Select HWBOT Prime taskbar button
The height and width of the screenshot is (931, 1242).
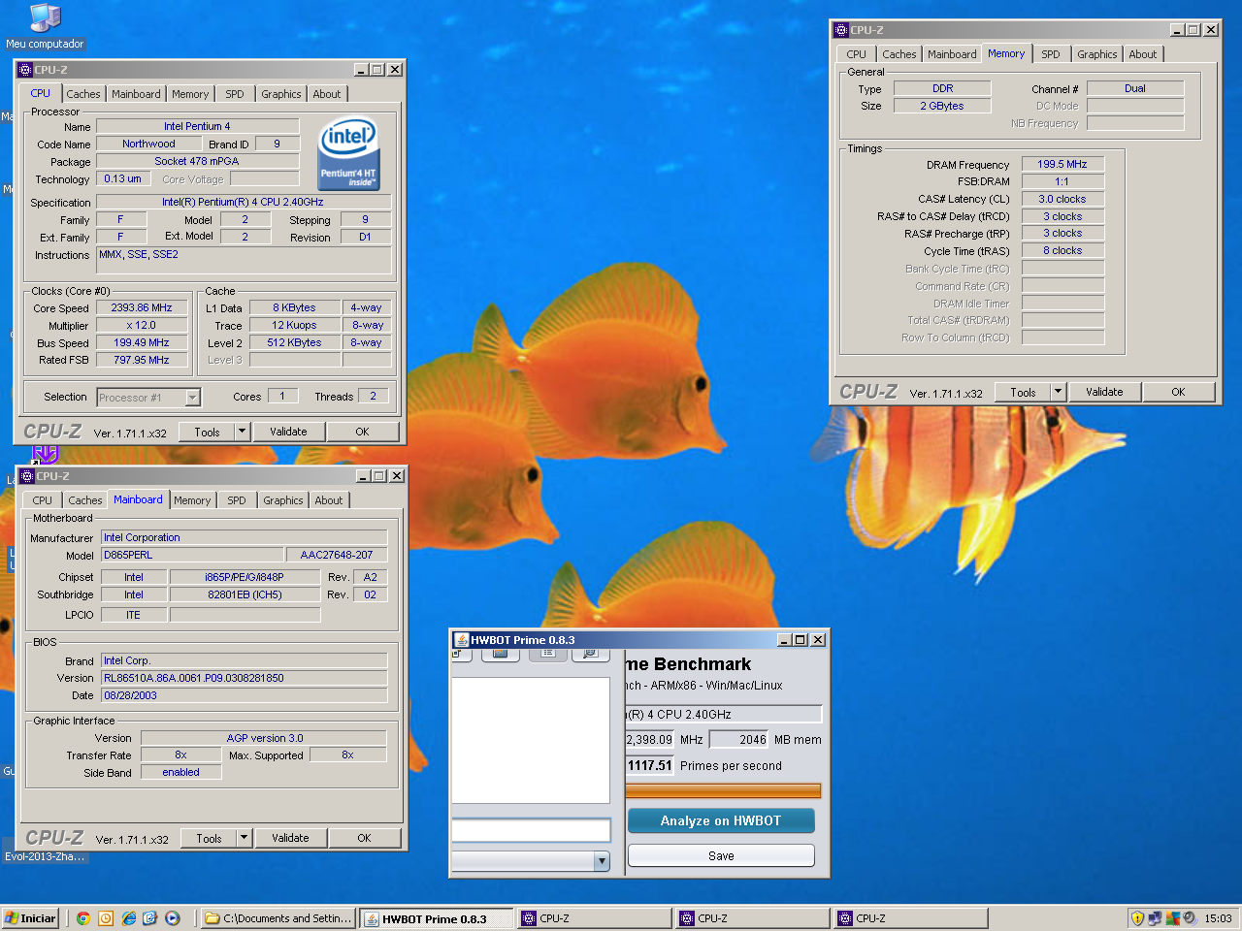(437, 918)
